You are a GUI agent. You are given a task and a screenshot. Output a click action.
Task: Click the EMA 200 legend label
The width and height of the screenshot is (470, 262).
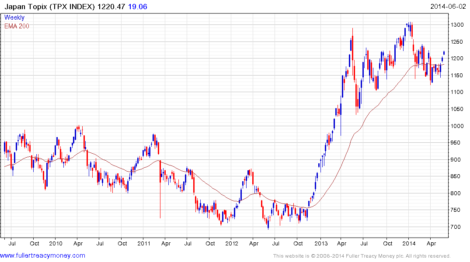click(x=17, y=26)
